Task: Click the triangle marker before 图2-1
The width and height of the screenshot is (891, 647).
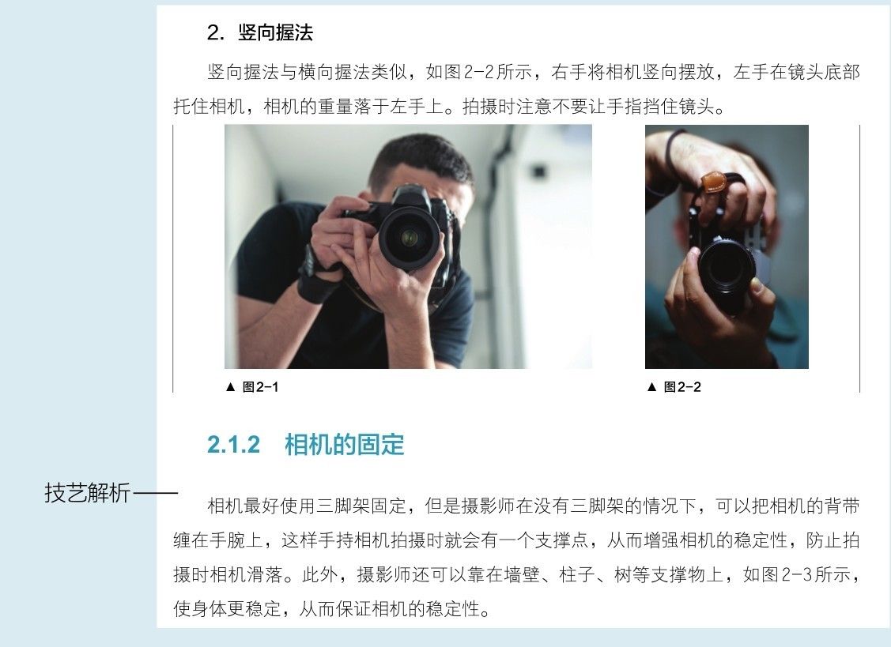Action: point(230,387)
